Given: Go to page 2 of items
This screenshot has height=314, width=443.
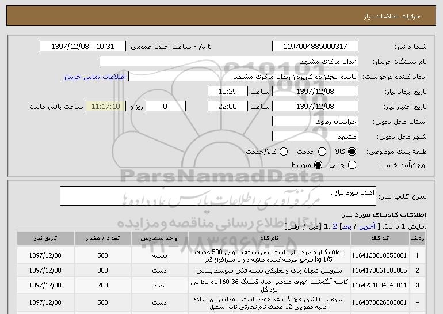Looking at the screenshot, I should pyautogui.click(x=335, y=226).
